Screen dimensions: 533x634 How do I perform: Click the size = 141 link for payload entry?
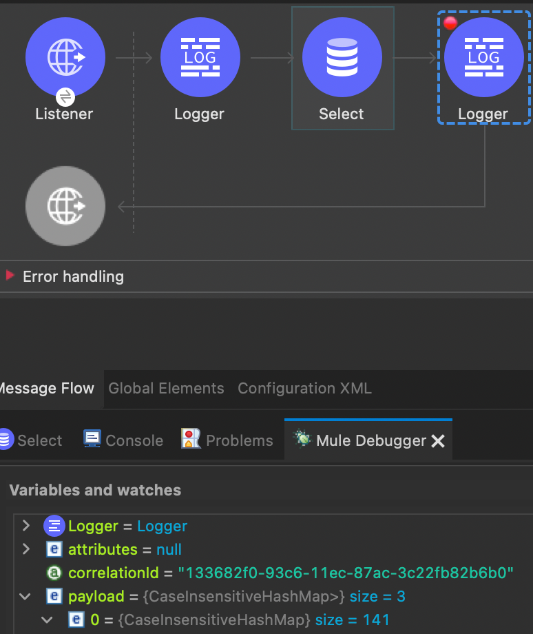[x=352, y=620]
